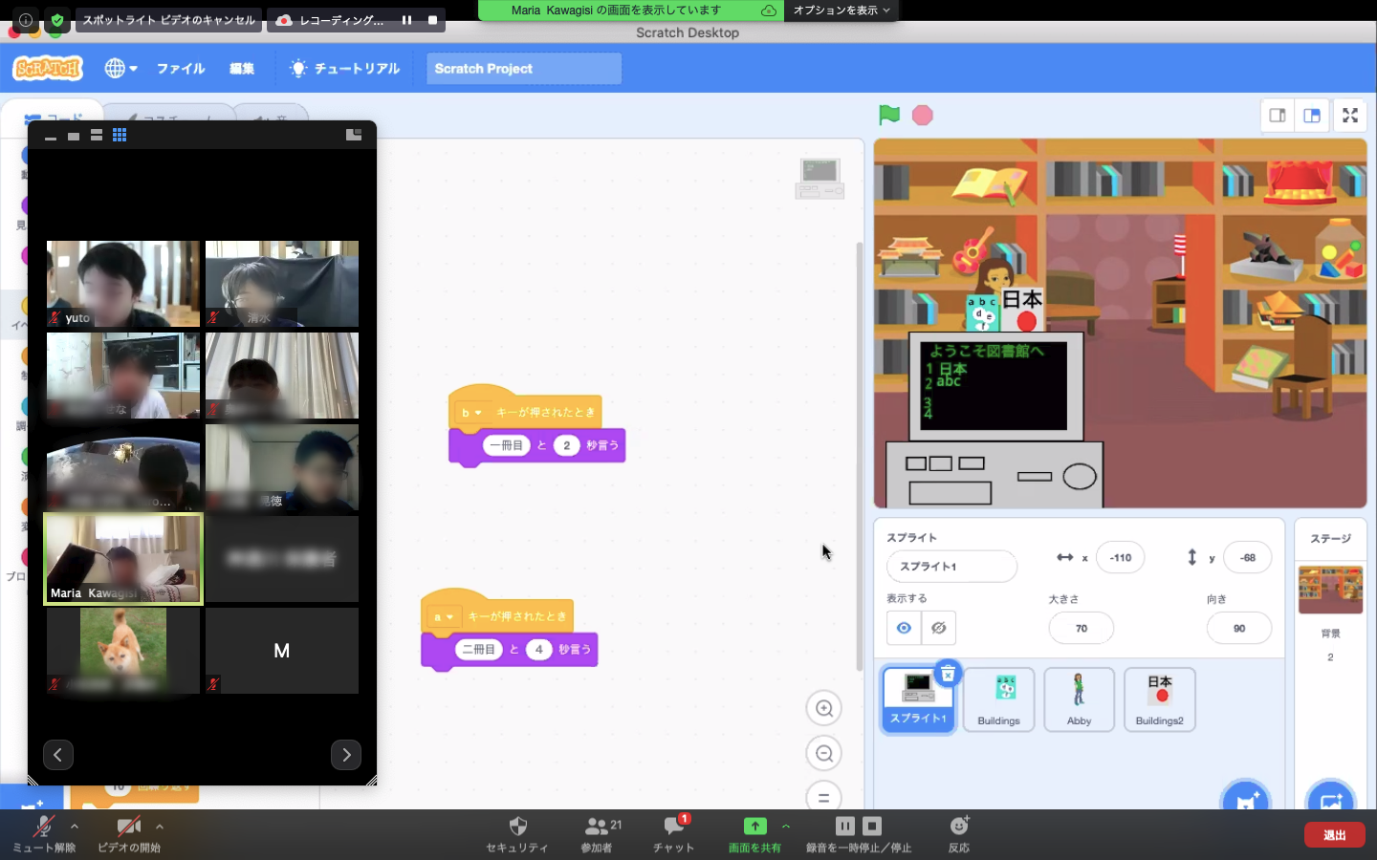The width and height of the screenshot is (1377, 860).
Task: Open the key dropdown on 'a' block
Action: pyautogui.click(x=444, y=617)
